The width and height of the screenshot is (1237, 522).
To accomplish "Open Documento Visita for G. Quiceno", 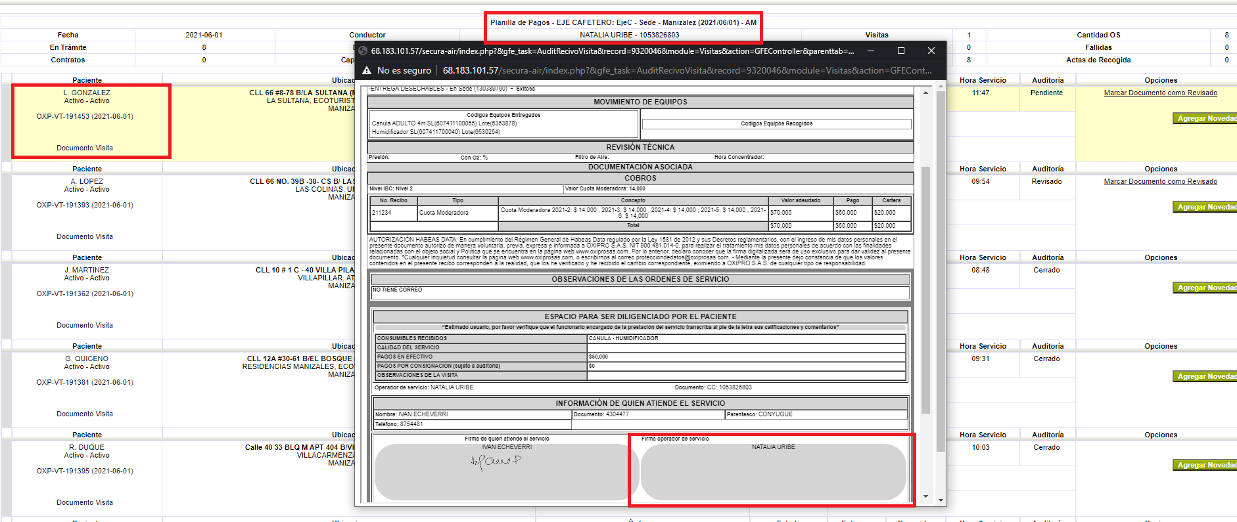I will click(85, 414).
